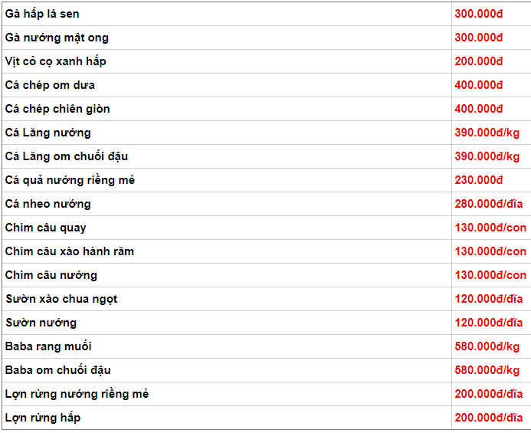Select the 'Sườn xào chua ngọt' dish
This screenshot has height=433, width=531.
[x=61, y=299]
